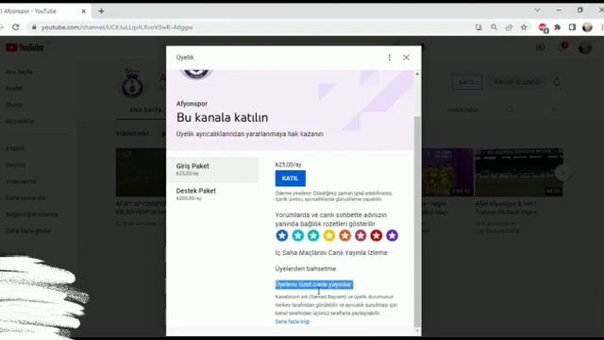Click the YouTube create video icon
604x340 pixels.
[x=540, y=47]
